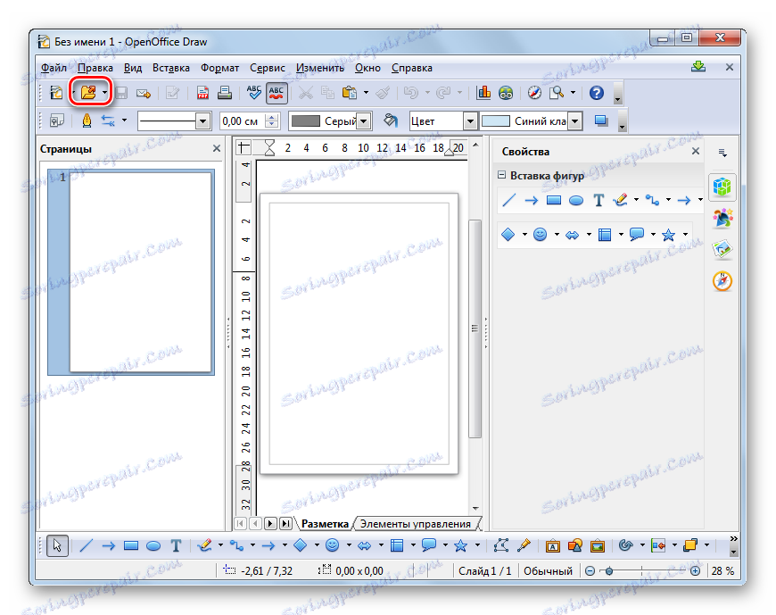Send the document as e-mail icon
This screenshot has width=776, height=615.
[144, 93]
